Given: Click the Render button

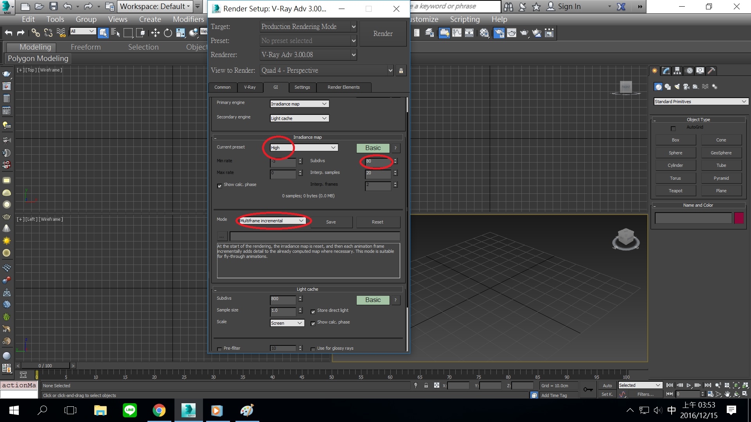Looking at the screenshot, I should coord(383,34).
